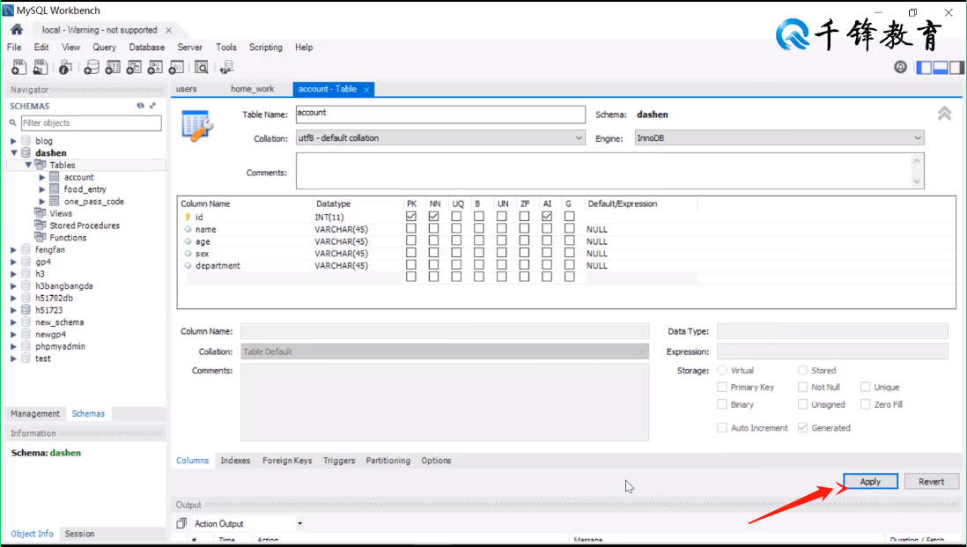Open the Database menu
Image resolution: width=967 pixels, height=547 pixels.
click(147, 48)
